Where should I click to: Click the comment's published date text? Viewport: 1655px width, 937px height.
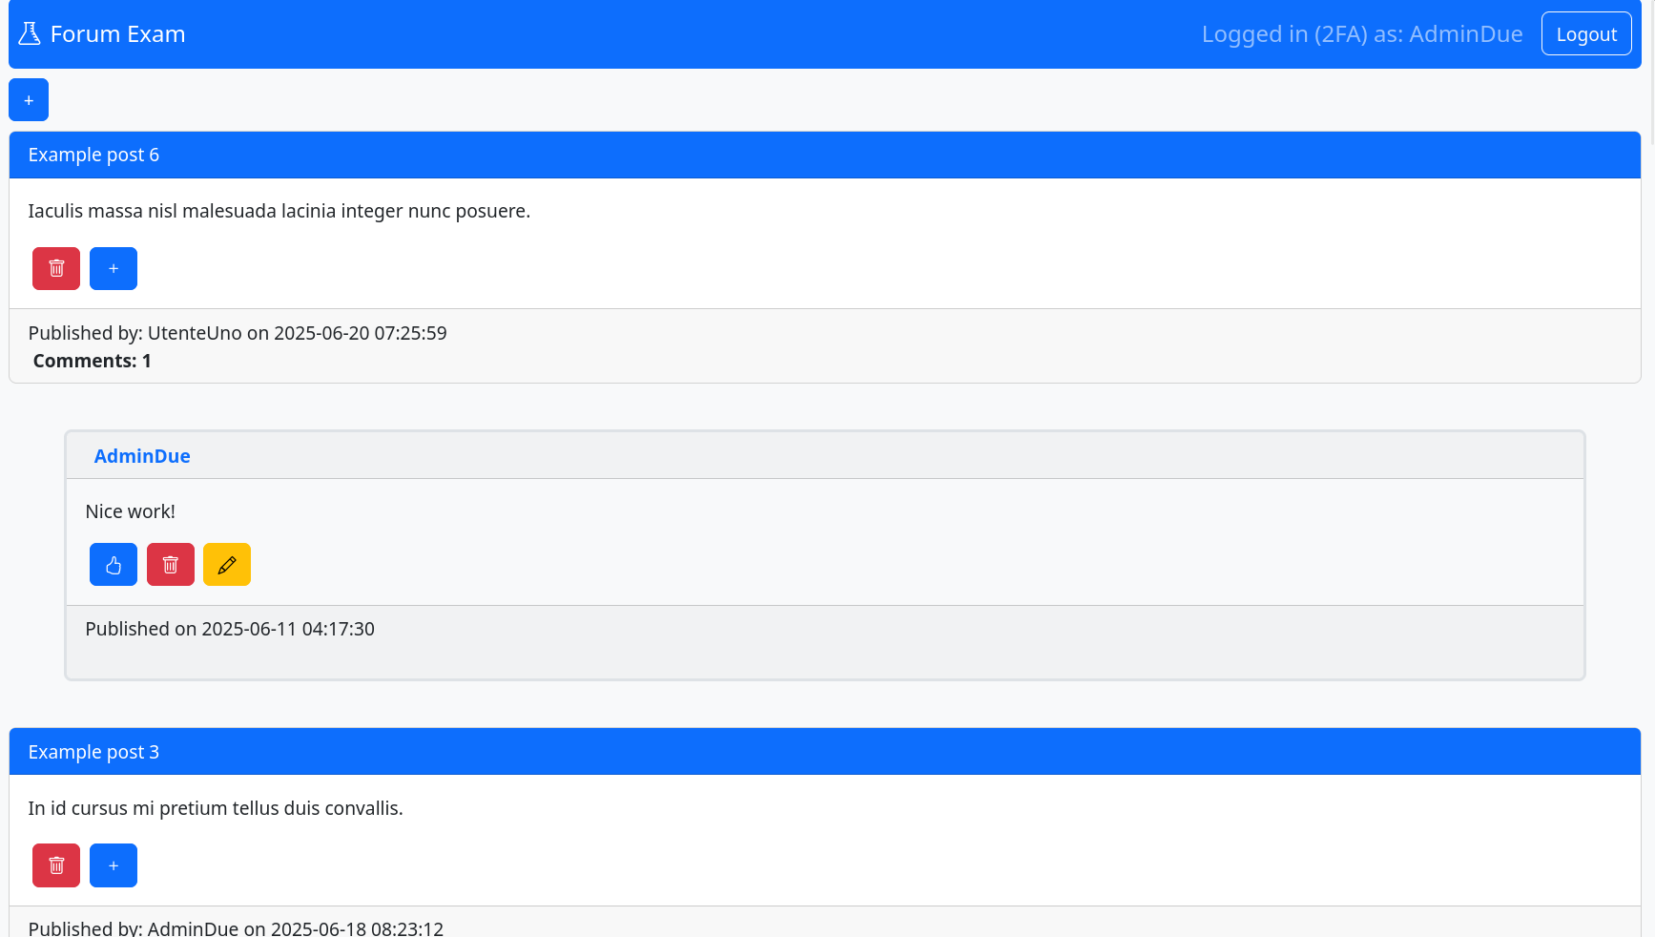[x=229, y=629]
